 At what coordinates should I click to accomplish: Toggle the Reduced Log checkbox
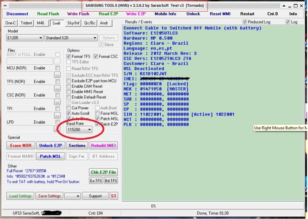[245, 22]
